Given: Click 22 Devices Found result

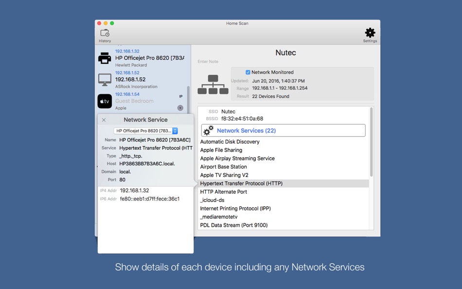Looking at the screenshot, I should point(271,96).
